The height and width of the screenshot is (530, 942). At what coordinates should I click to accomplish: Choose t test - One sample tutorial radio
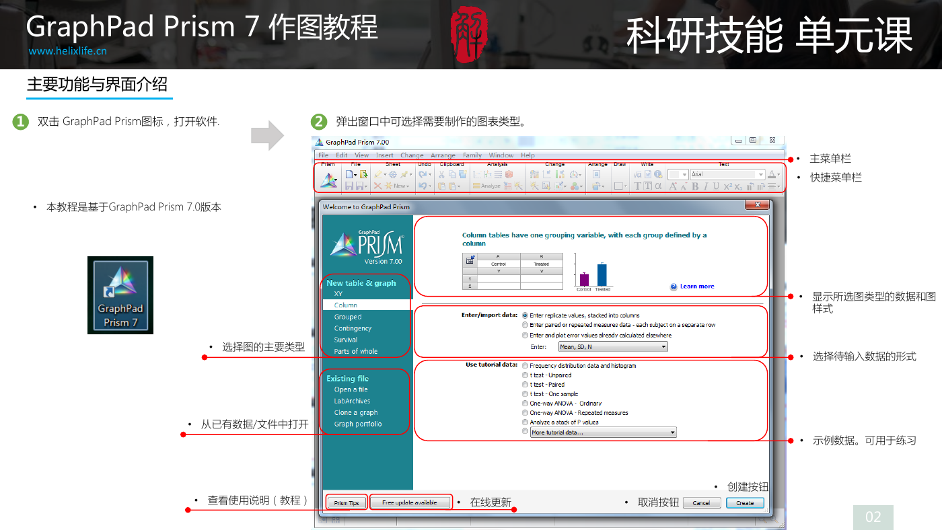[x=526, y=393]
